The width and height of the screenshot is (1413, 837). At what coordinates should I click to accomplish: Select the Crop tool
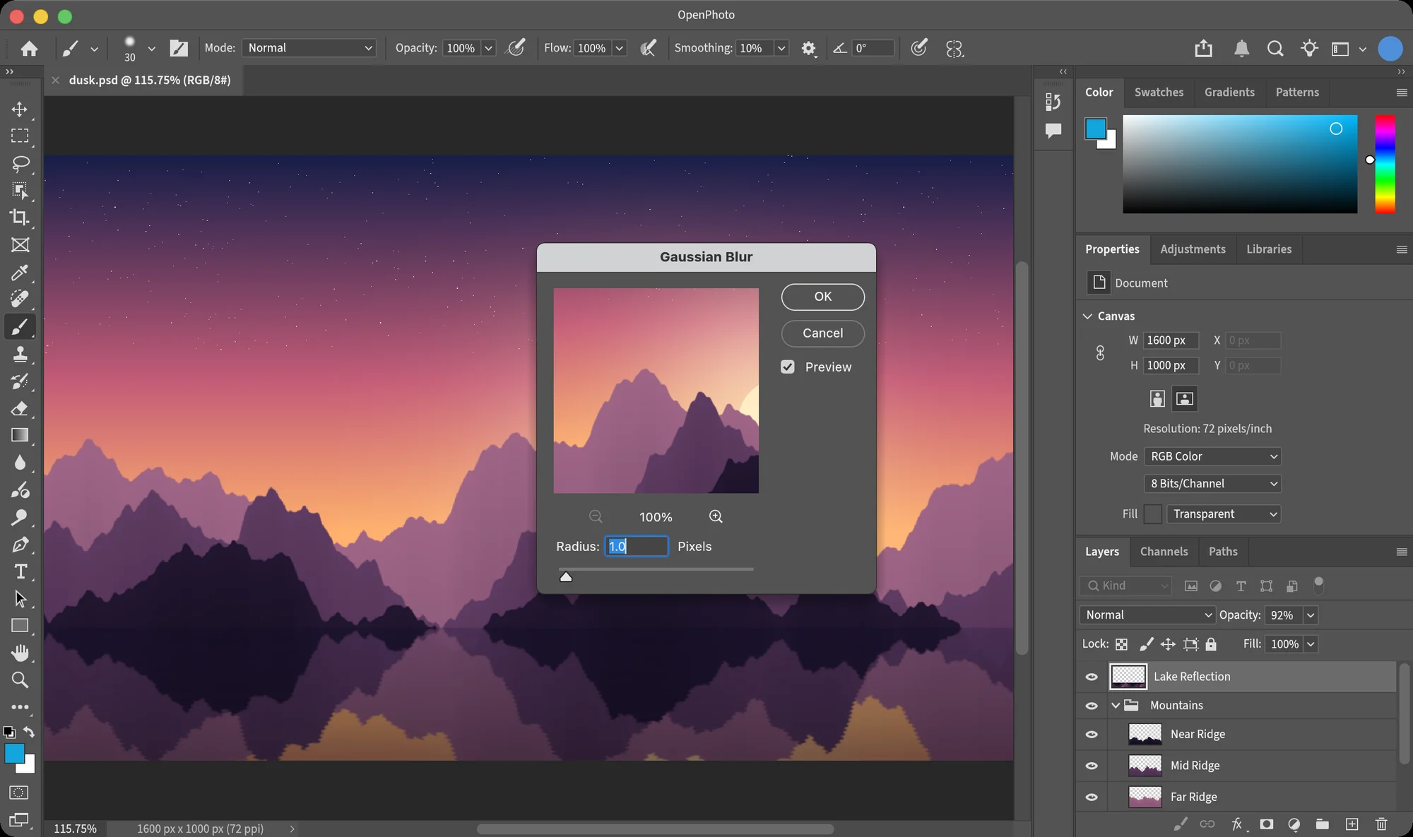click(20, 218)
